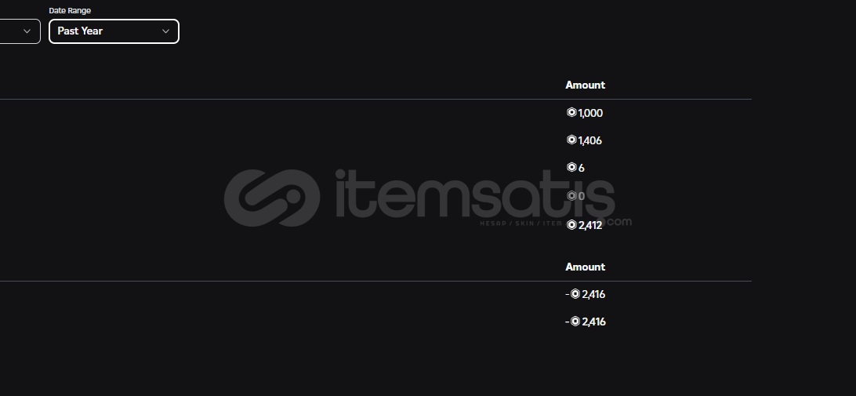Expand the cut-off dropdown left of Date Range
Viewport: 856px width, 396px height.
[20, 31]
